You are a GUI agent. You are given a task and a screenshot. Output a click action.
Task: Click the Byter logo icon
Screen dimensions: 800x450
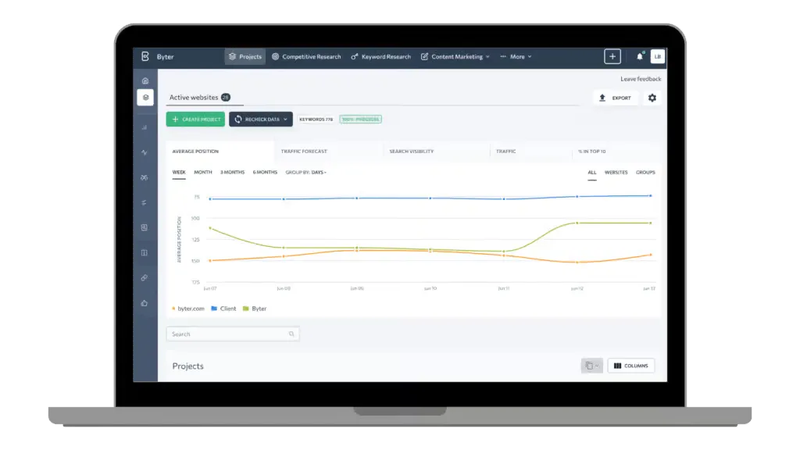pyautogui.click(x=145, y=56)
